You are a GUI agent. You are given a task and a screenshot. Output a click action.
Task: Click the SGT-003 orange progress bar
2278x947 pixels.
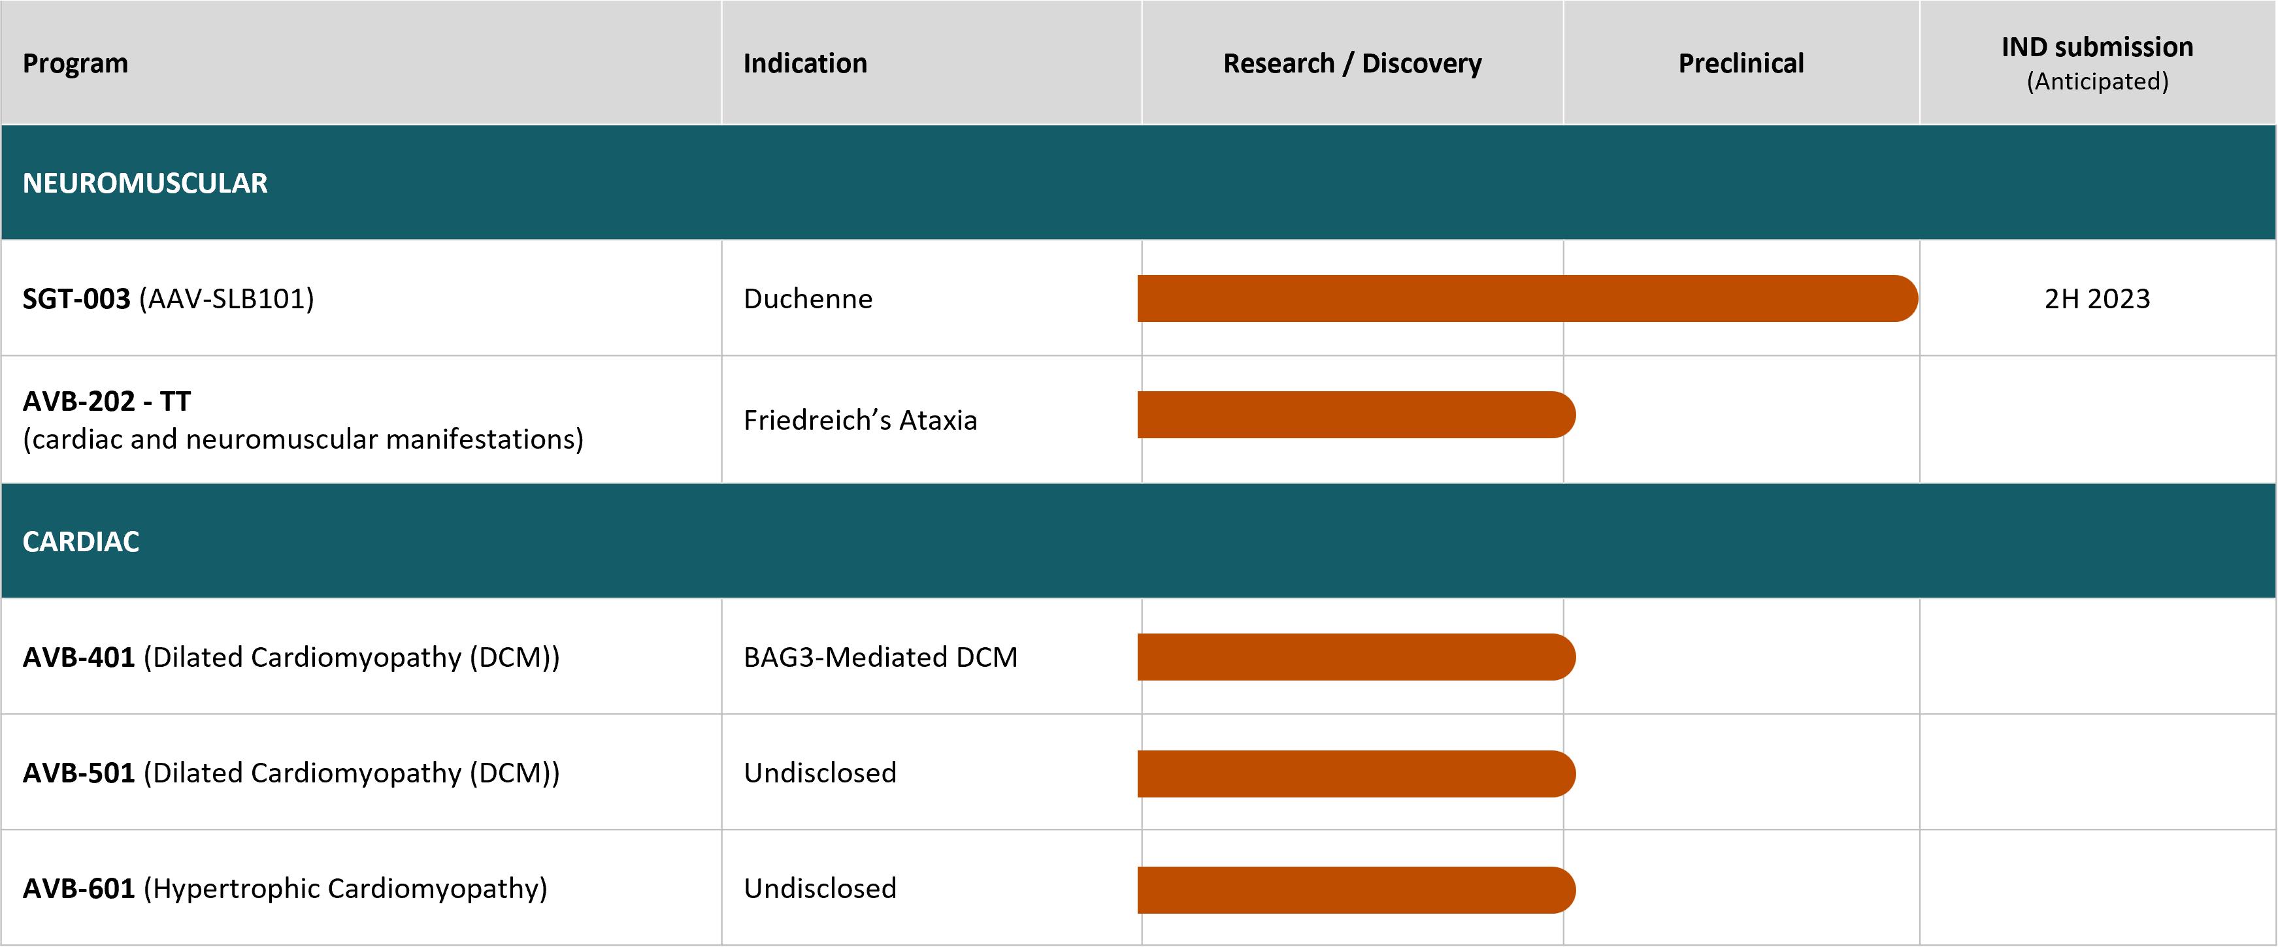(x=1527, y=299)
